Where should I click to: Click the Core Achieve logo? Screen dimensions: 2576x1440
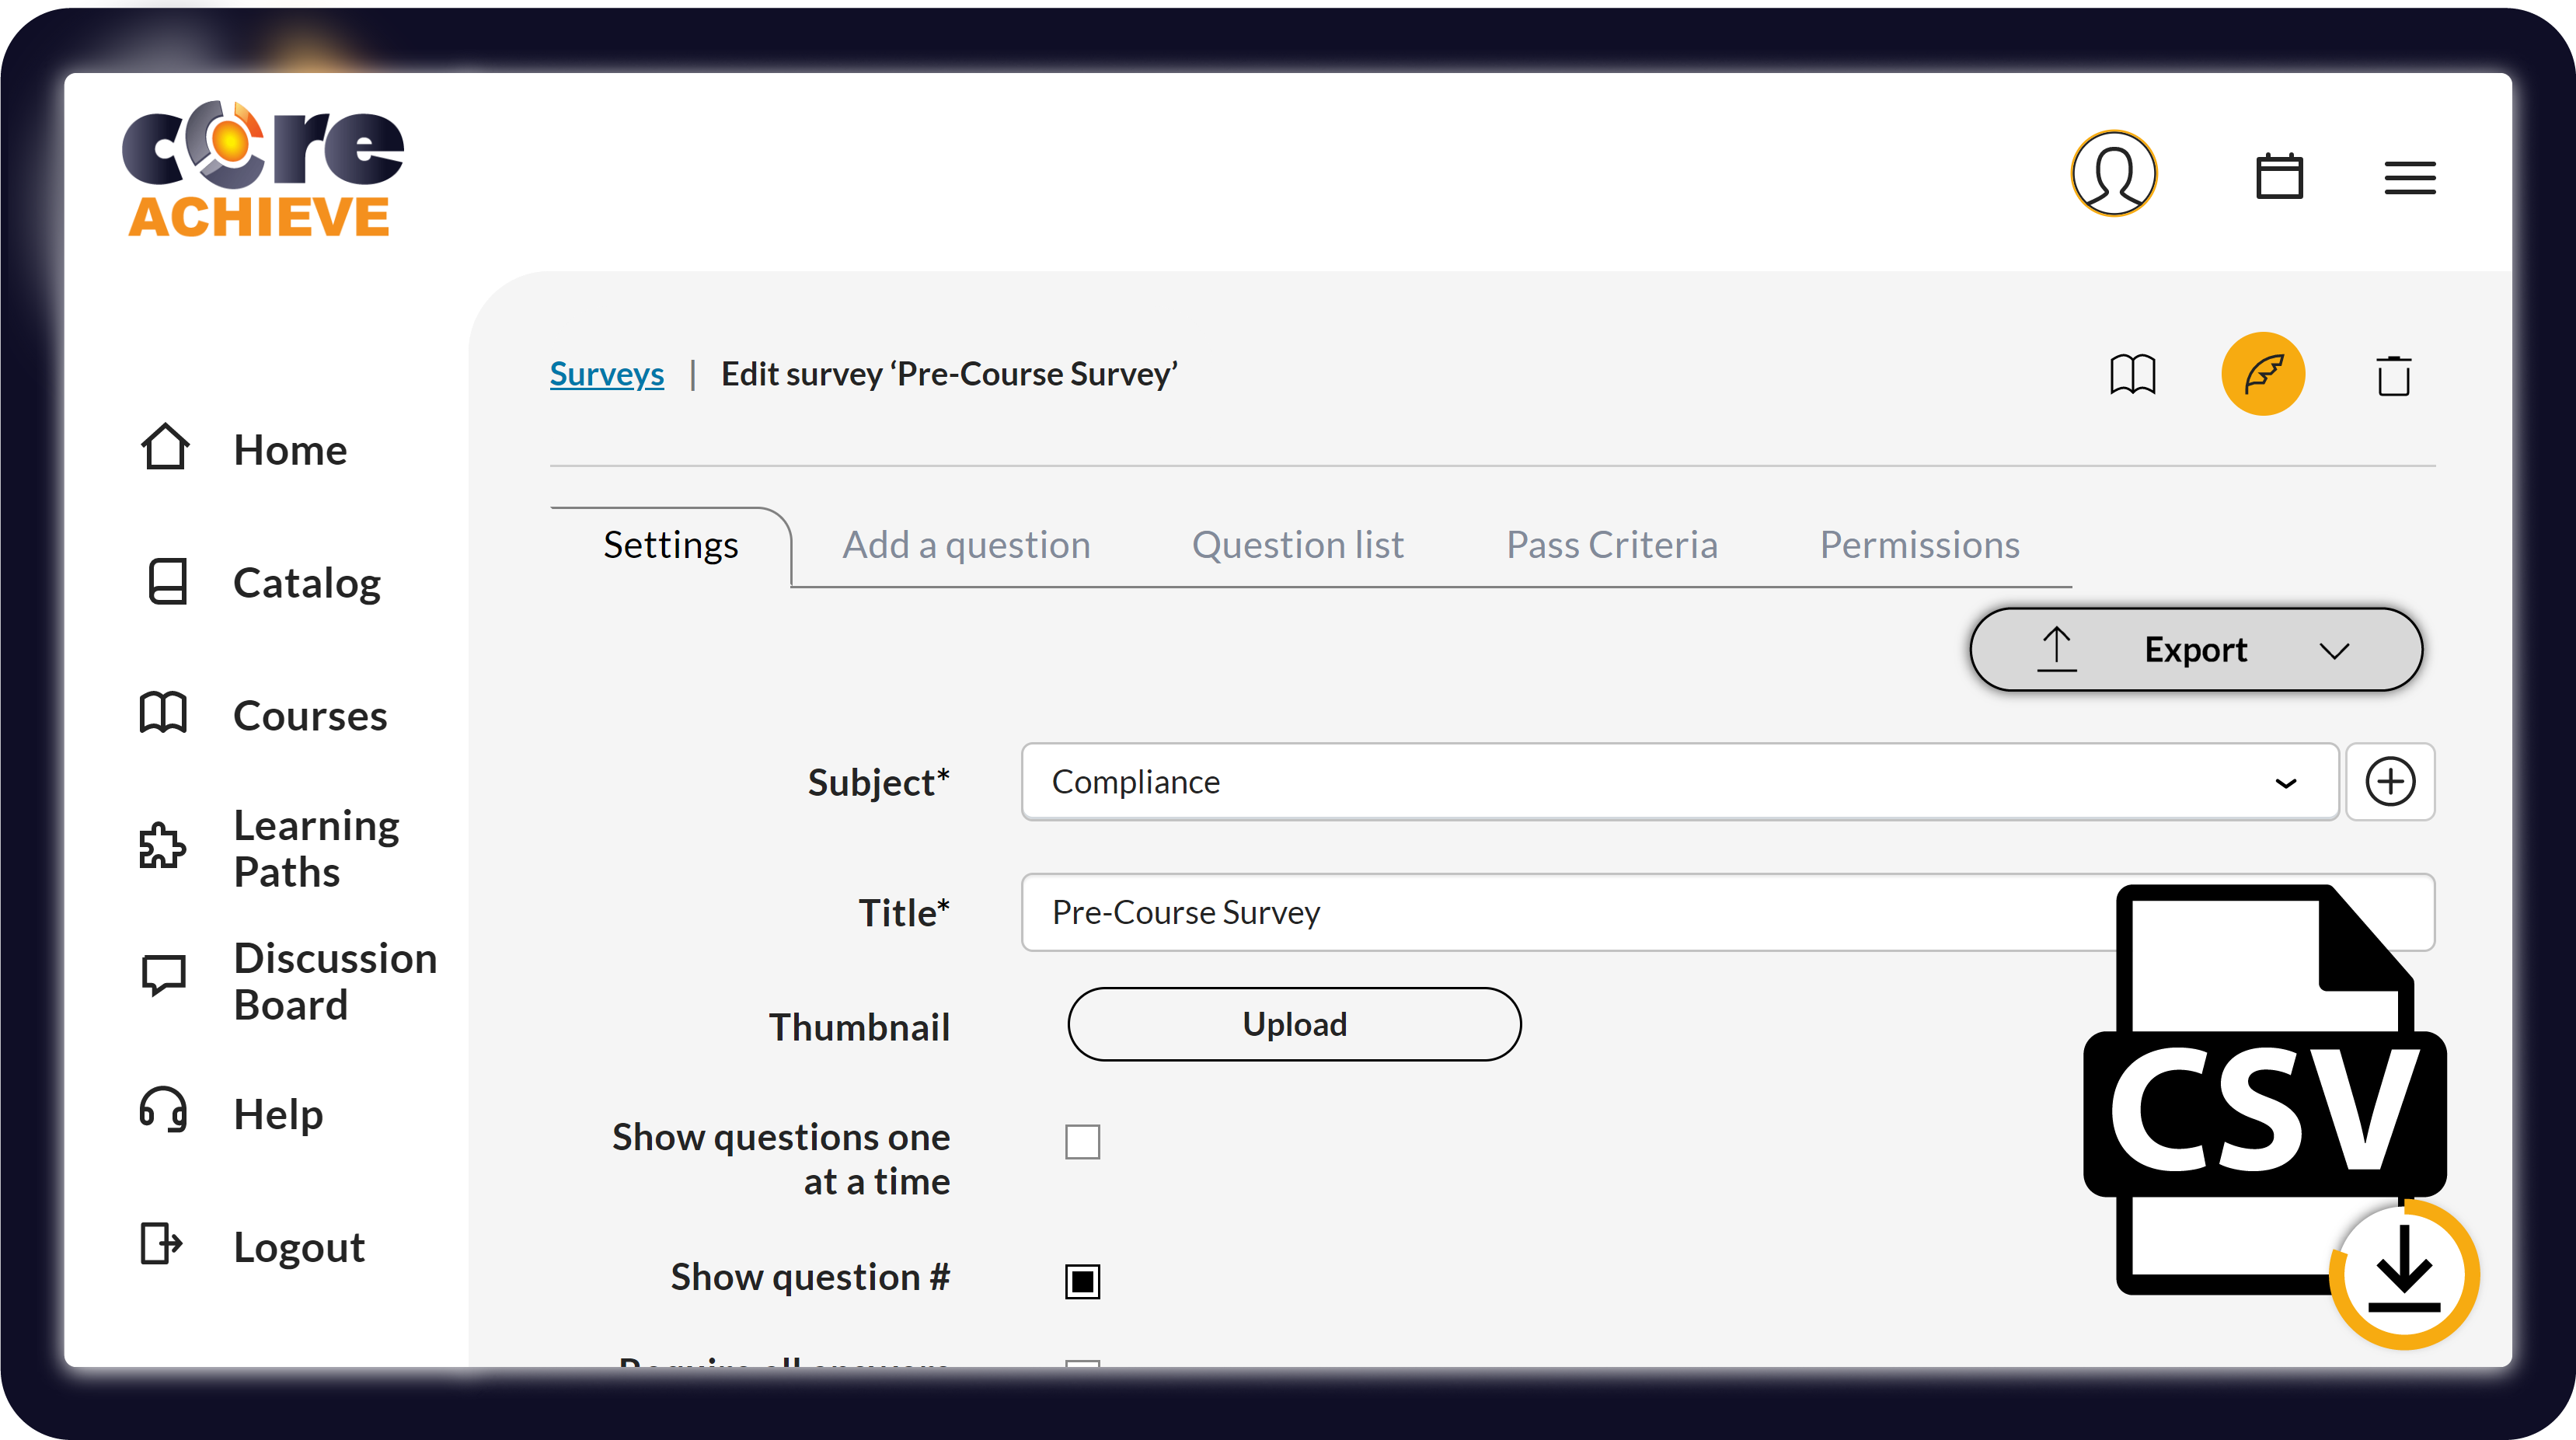(263, 169)
